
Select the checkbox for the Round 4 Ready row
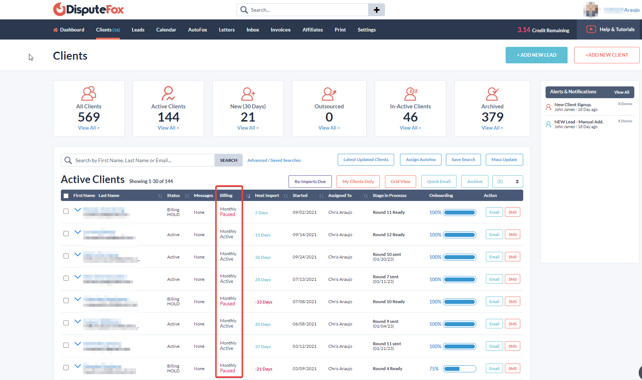point(66,368)
